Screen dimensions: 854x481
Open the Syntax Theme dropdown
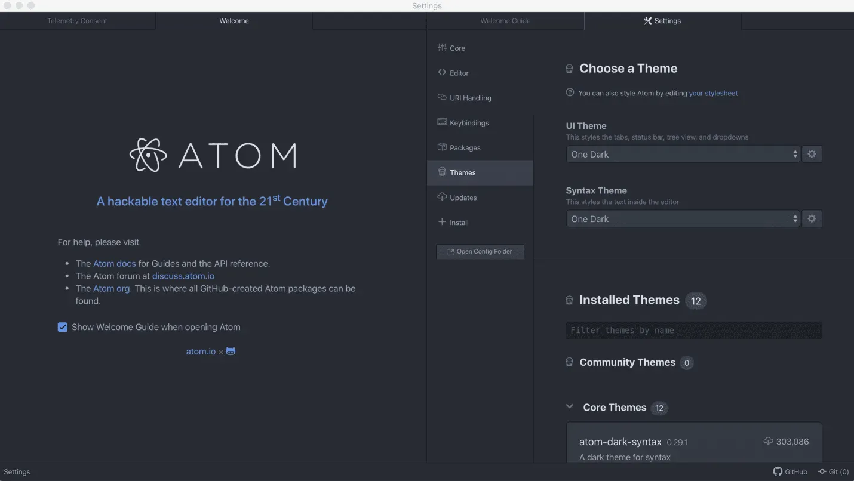tap(683, 218)
